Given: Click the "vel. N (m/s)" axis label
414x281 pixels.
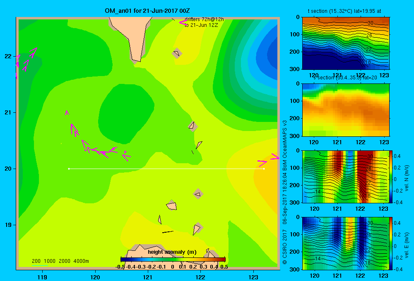Looking at the screenshot, I should point(407,178).
